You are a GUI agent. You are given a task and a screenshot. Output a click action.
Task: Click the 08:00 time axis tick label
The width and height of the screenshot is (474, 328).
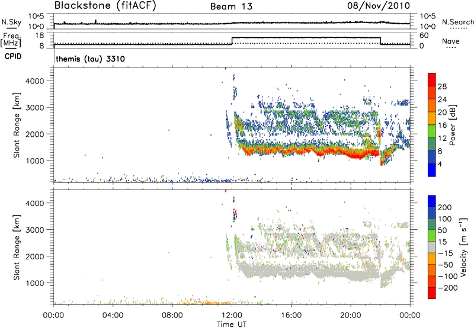point(172,316)
